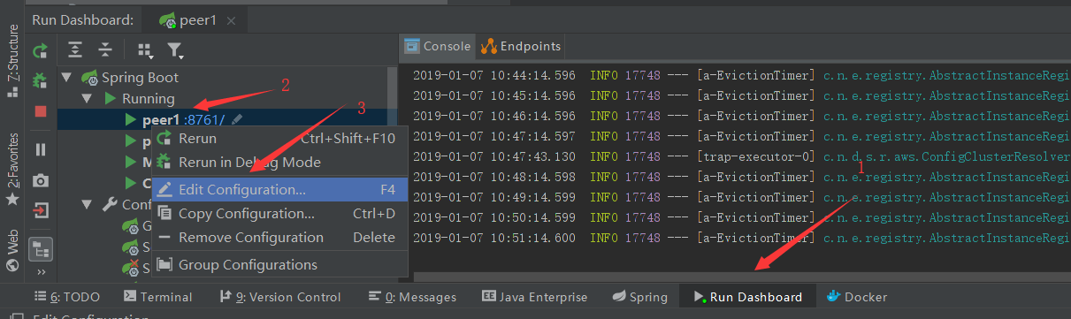Toggle the tree layout button in the left toolbar
Screen dimensions: 1071x319
coord(40,251)
